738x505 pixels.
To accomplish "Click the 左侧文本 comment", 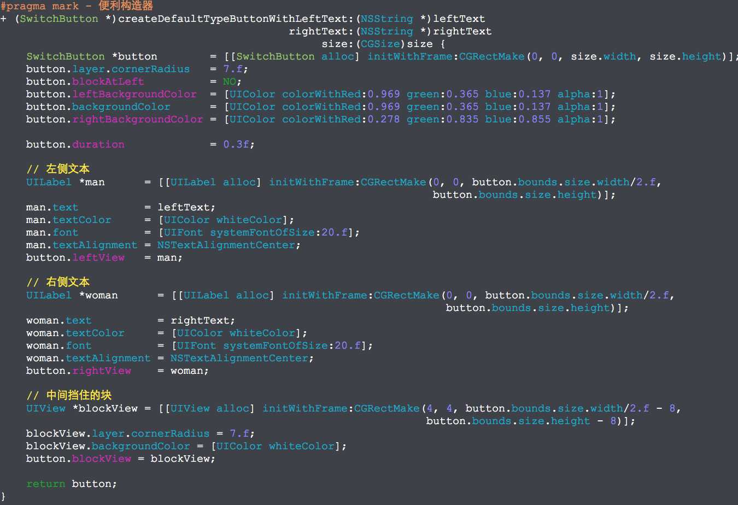I will pyautogui.click(x=58, y=169).
